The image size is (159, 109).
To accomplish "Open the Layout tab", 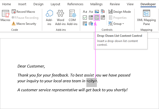I will pyautogui.click(x=55, y=4).
